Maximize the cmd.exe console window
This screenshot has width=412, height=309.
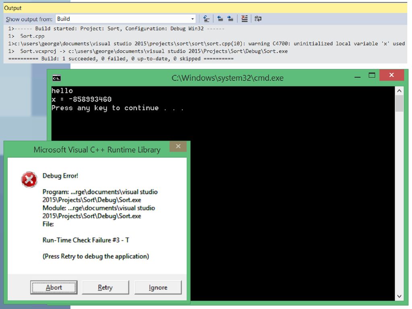pyautogui.click(x=372, y=75)
